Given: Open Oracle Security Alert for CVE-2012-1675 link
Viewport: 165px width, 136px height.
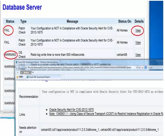Looking at the screenshot, I should (71, 109).
